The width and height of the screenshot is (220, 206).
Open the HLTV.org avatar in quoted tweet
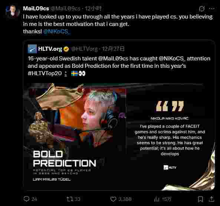tap(32, 49)
